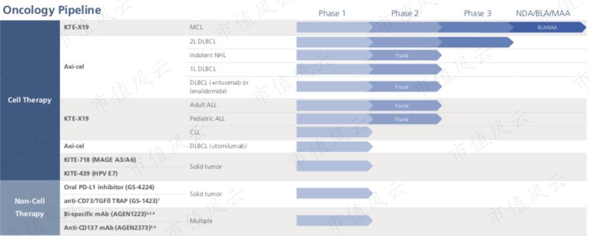
Task: Click the DLBCL (utomilumab) indication
Action: coord(218,146)
